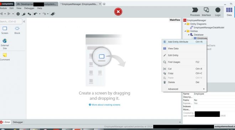
Task: Choose Add Entity Attribute from context menu
Action: 184,42
